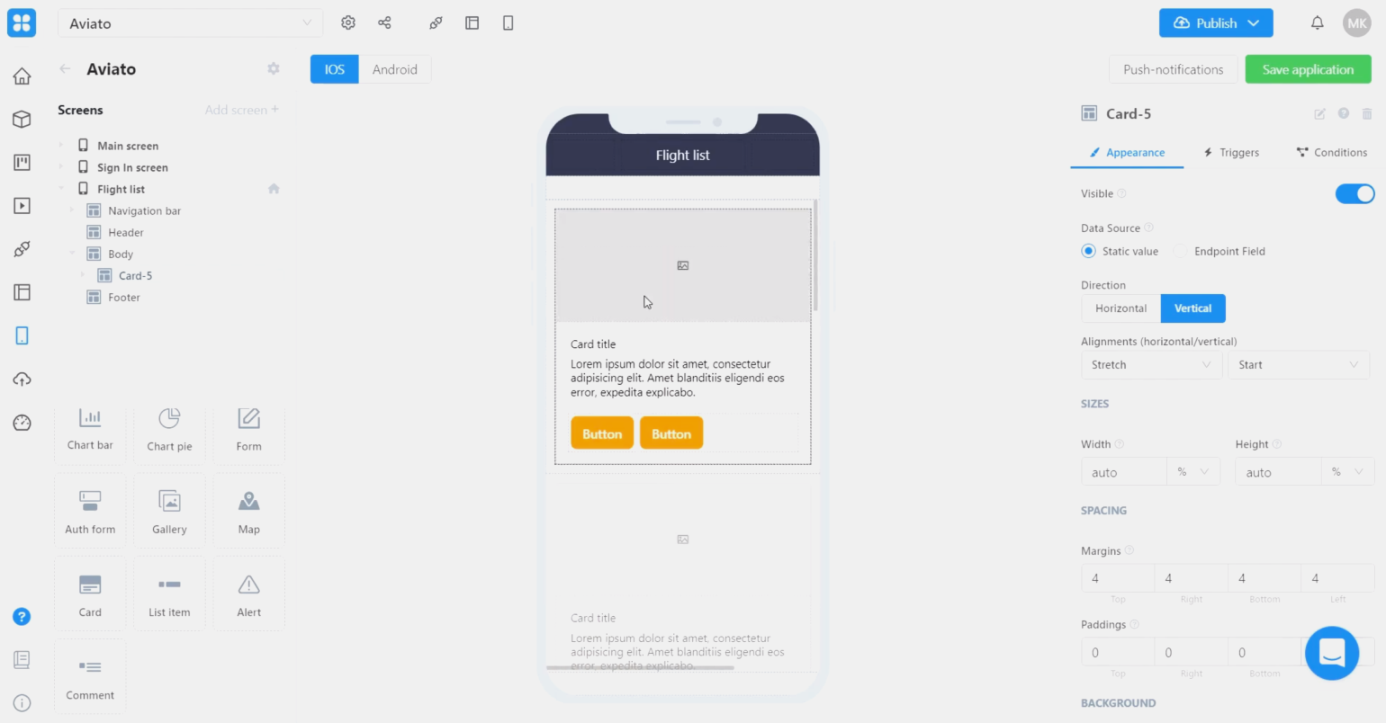The width and height of the screenshot is (1386, 723).
Task: Click the notifications bell icon
Action: [x=1317, y=23]
